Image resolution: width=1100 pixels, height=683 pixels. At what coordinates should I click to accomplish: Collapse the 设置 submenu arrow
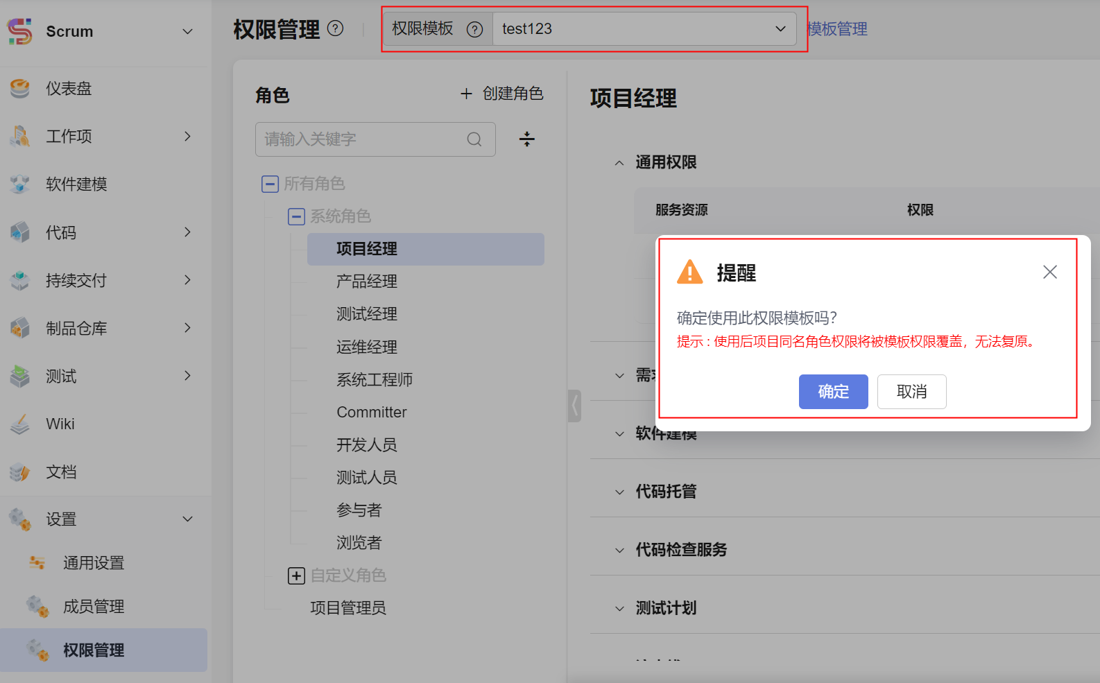187,519
